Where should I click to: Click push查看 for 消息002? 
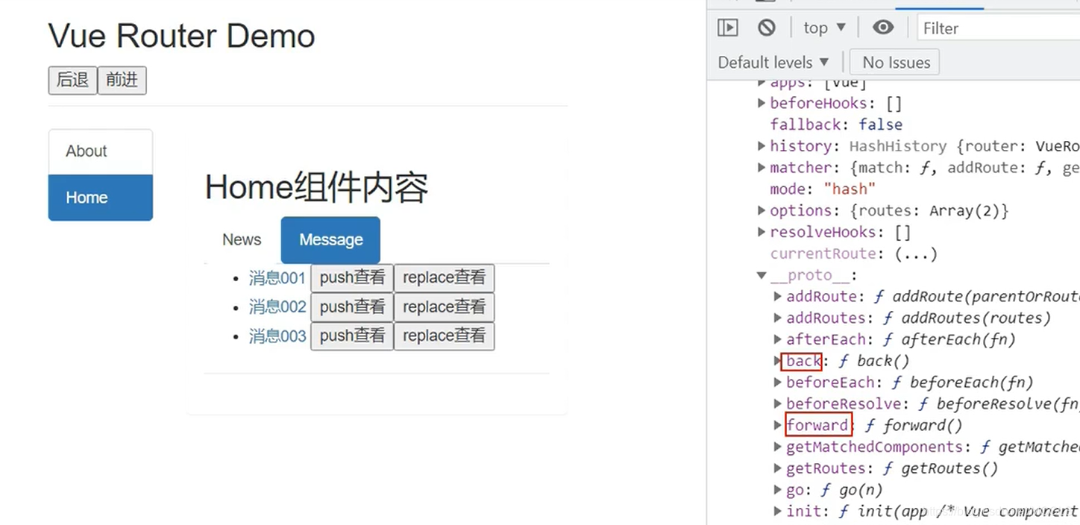(352, 306)
